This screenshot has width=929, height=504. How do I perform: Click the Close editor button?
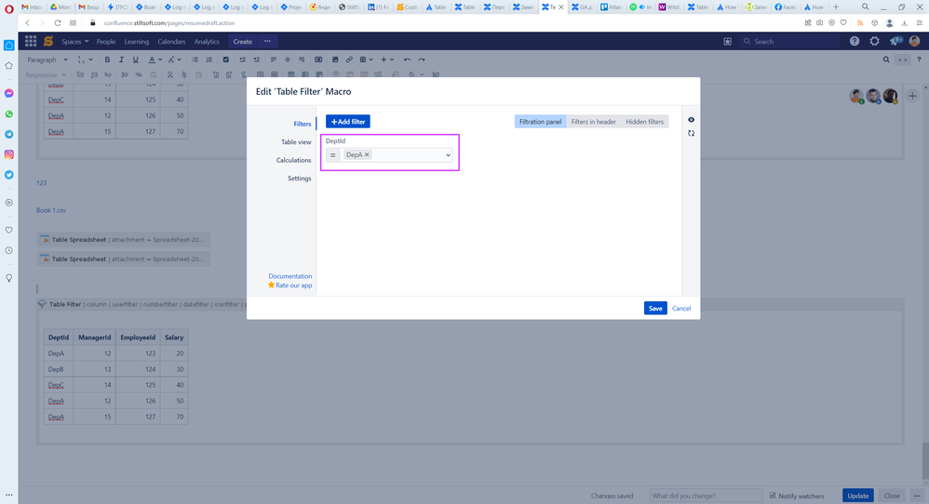[x=892, y=496]
